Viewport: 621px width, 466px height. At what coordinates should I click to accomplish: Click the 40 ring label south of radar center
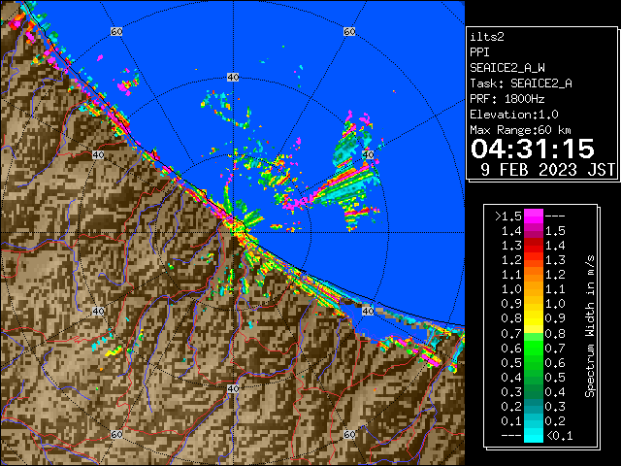233,388
